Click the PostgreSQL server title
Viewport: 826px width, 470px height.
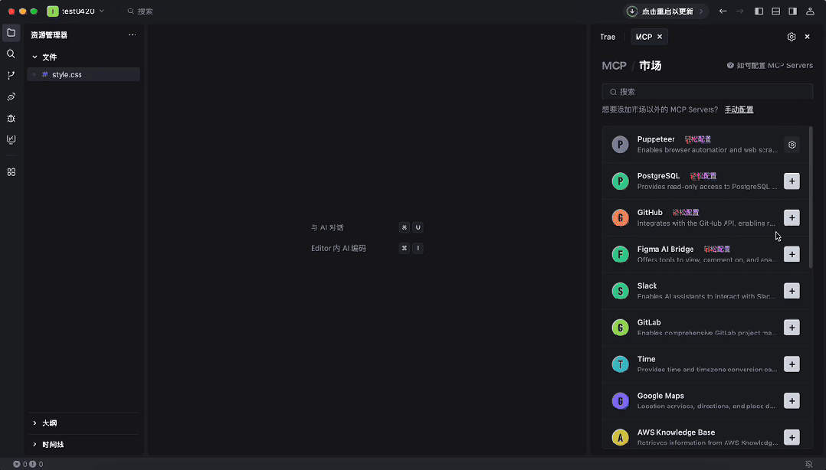point(658,176)
